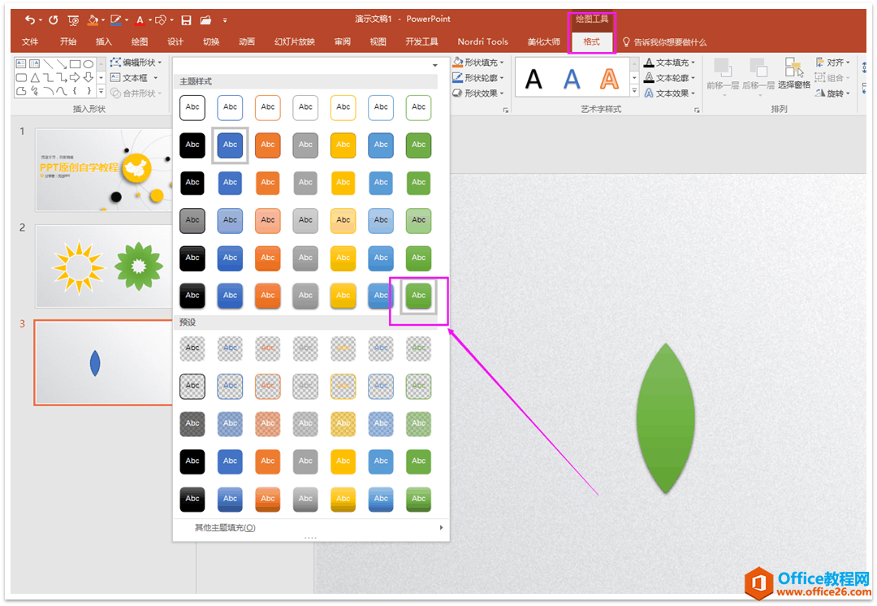Click the shape fill bucket icon in title bar

click(x=93, y=20)
